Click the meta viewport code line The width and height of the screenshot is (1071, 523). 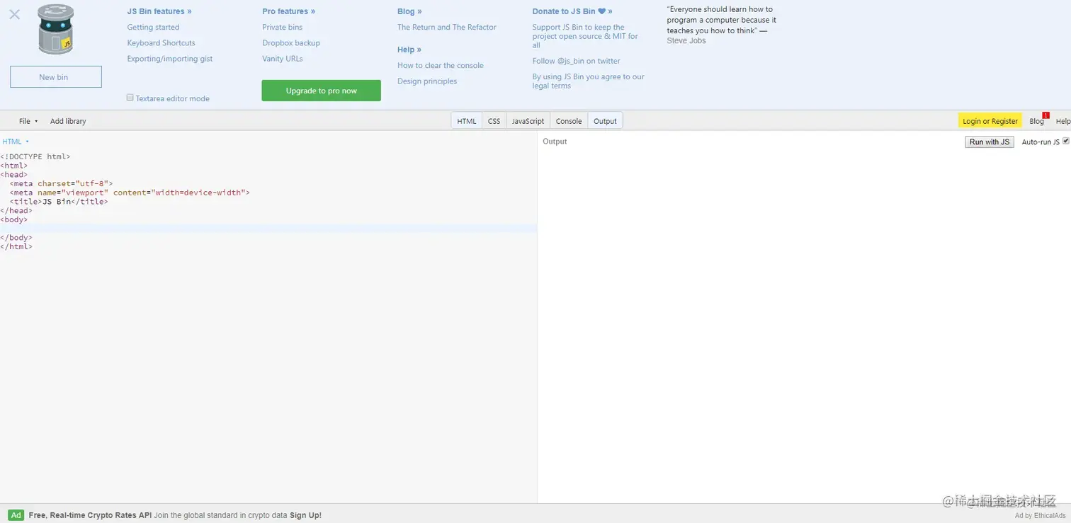(130, 192)
